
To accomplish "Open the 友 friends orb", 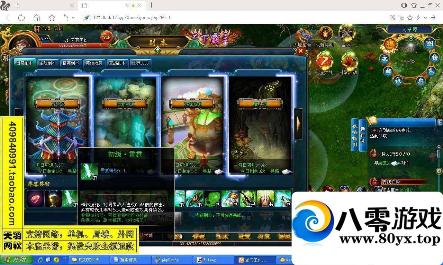I will pyautogui.click(x=385, y=59).
